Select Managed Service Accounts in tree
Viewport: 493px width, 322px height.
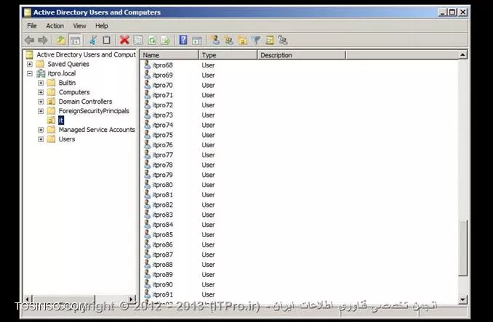(x=97, y=130)
